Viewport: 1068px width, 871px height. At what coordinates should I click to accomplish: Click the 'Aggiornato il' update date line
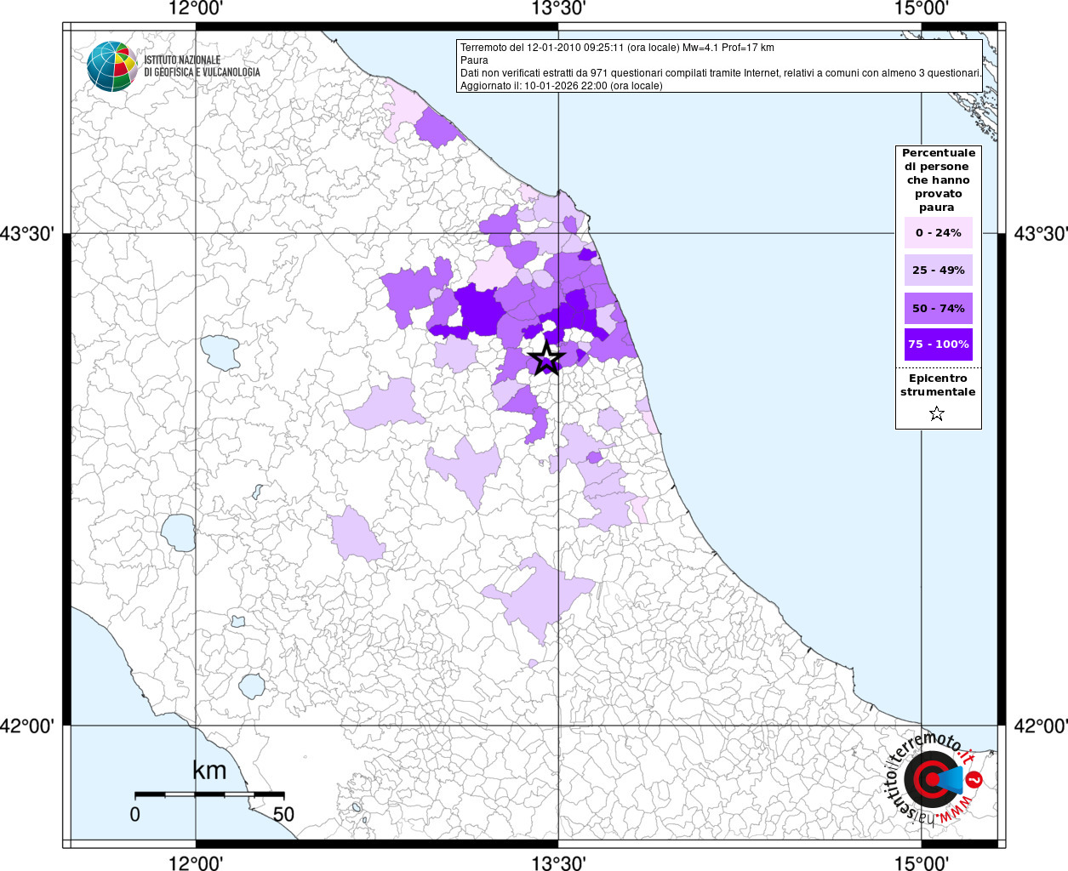tap(561, 86)
